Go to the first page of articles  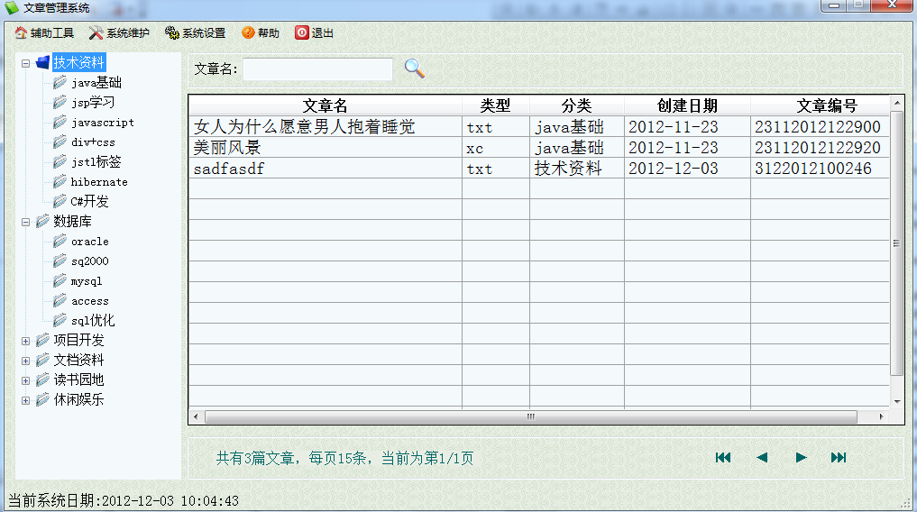(723, 457)
